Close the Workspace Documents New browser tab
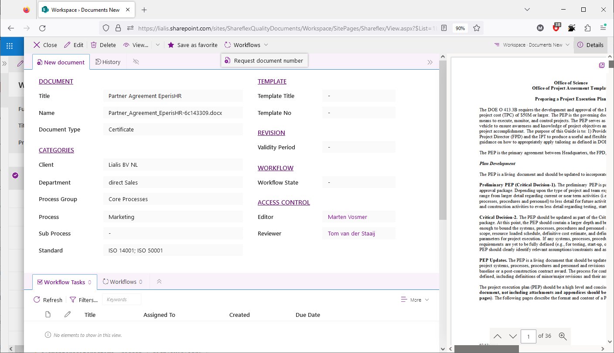This screenshot has height=353, width=614. (x=128, y=10)
